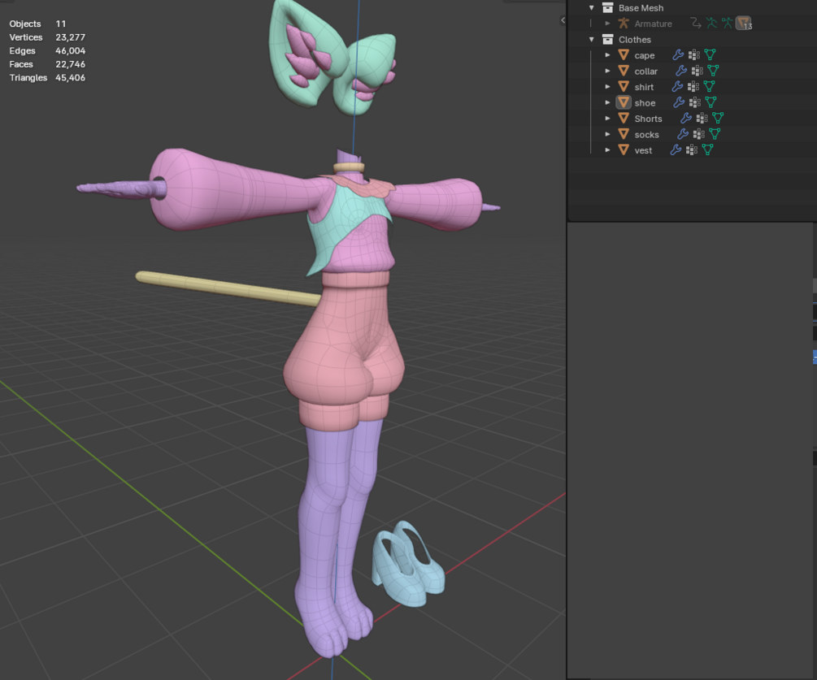Click the shirt mesh object icon

tap(624, 86)
